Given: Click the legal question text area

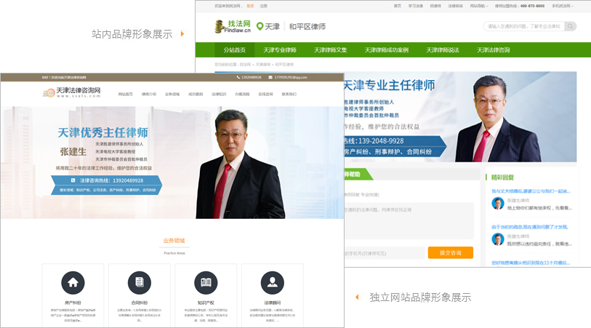Looking at the screenshot, I should (x=409, y=220).
